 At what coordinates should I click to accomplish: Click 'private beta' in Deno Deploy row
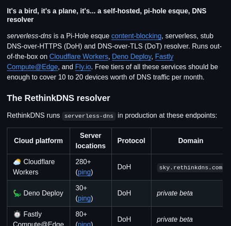[175, 193]
